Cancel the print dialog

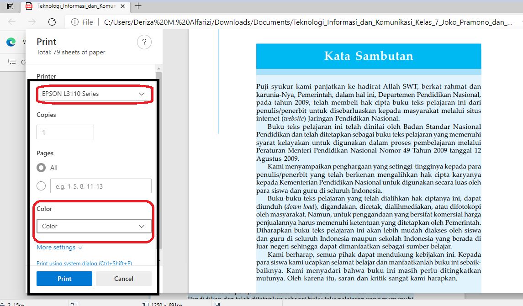point(124,278)
